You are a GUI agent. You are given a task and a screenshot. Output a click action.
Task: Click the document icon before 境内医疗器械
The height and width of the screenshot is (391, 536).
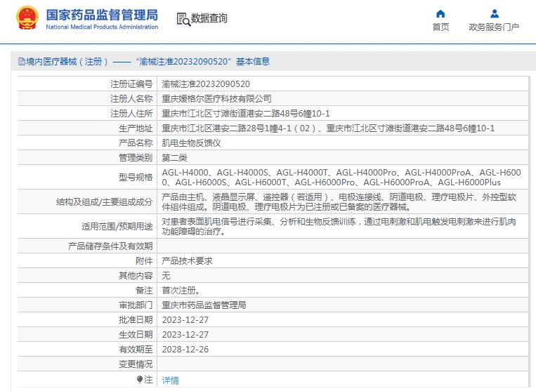(x=20, y=62)
